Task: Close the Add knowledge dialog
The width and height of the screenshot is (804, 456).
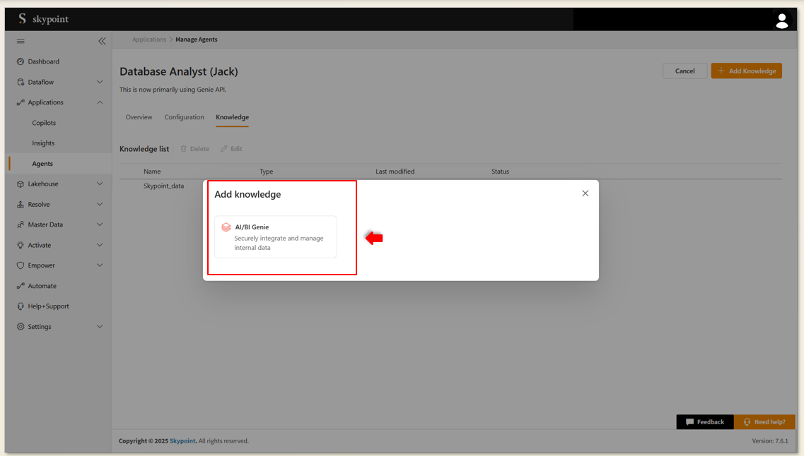Action: click(x=585, y=193)
